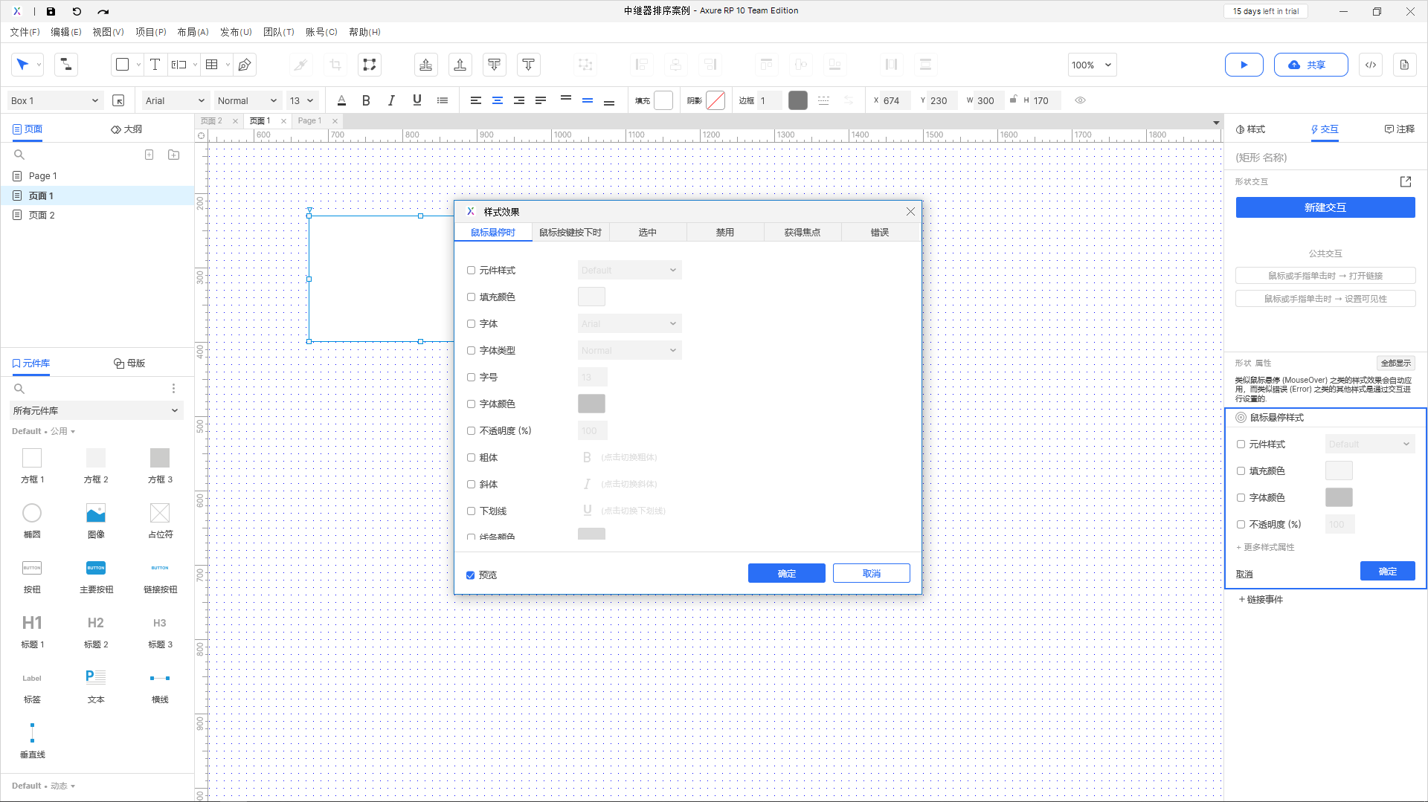Screen dimensions: 1428x802
Task: Switch to 样式 tab in right panel
Action: click(x=1251, y=129)
